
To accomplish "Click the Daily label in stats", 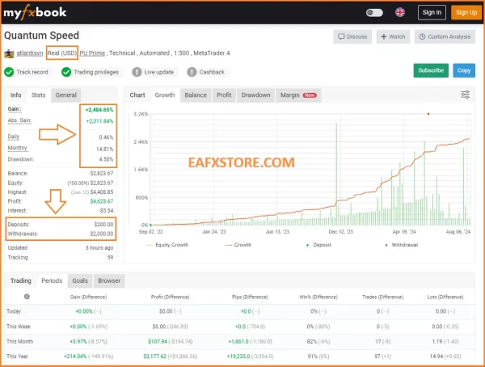I will point(14,137).
